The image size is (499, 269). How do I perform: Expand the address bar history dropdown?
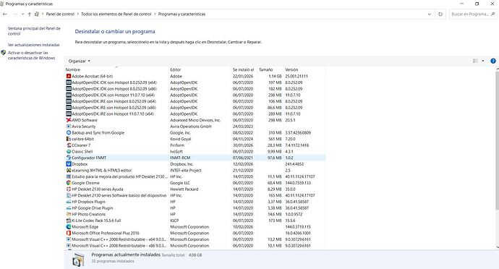pyautogui.click(x=430, y=14)
